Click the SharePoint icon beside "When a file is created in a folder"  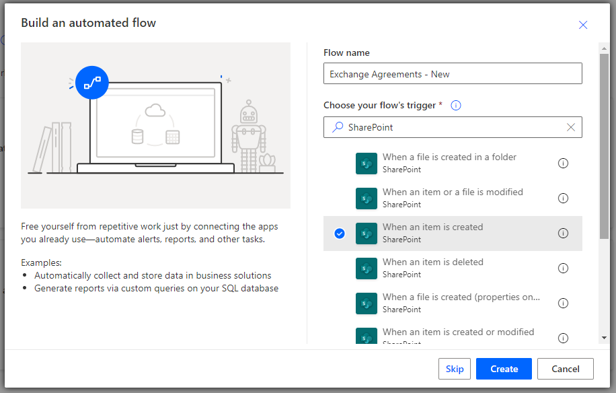point(367,163)
